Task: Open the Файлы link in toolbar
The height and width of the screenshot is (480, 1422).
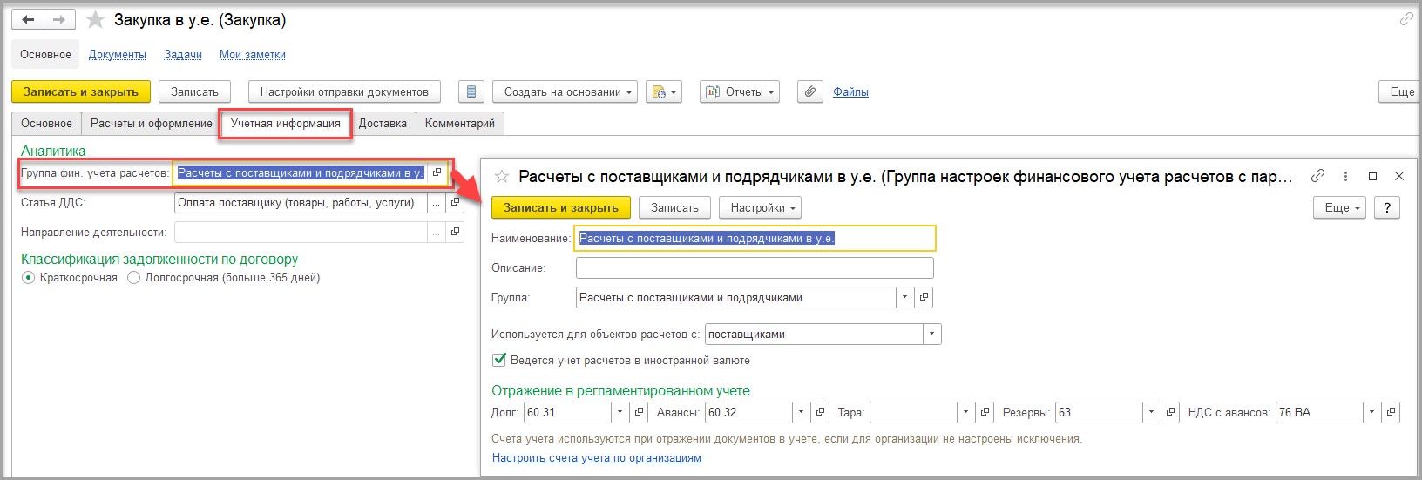Action: [x=850, y=91]
